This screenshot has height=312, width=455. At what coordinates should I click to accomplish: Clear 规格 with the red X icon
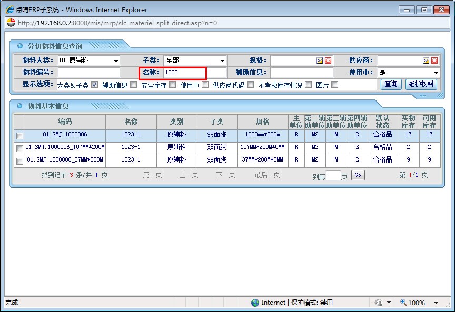coord(328,61)
